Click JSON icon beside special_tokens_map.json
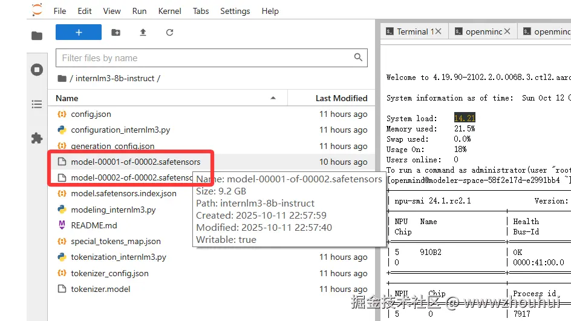571x321 pixels. coord(62,242)
